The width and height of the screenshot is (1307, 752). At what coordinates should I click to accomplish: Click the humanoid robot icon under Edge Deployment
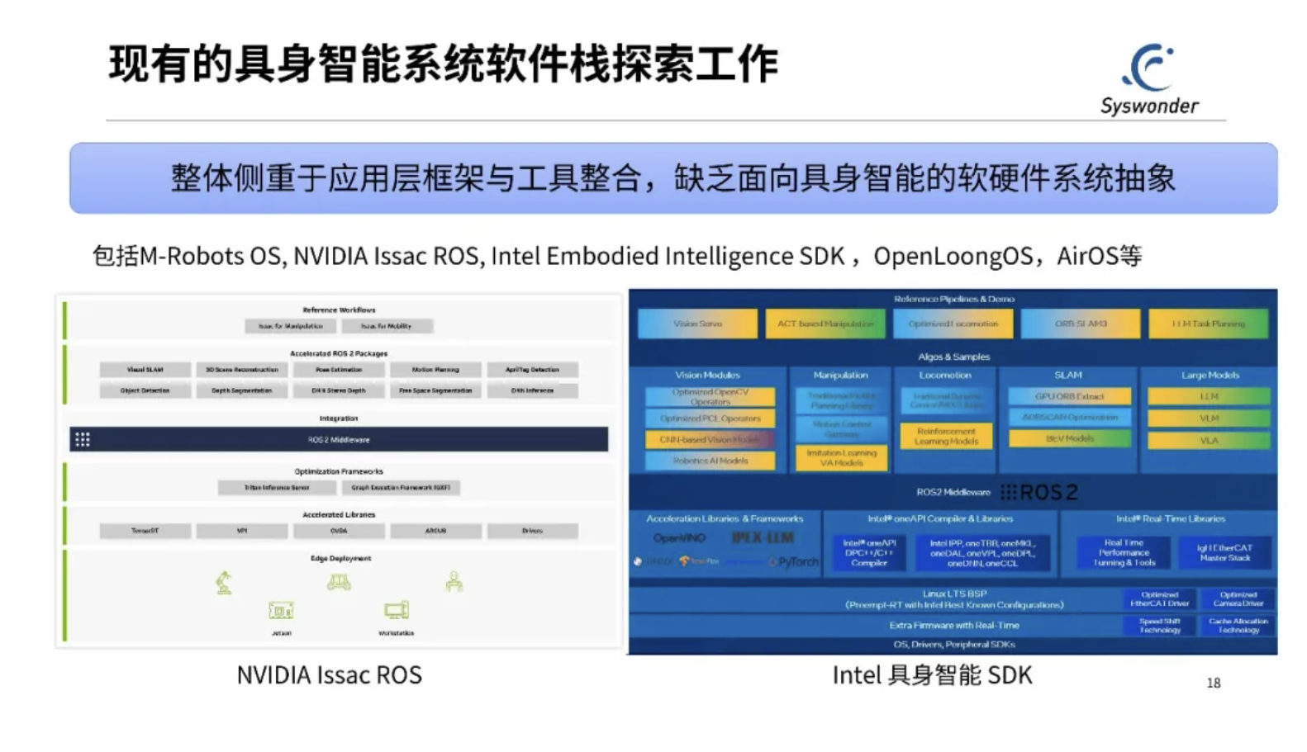pyautogui.click(x=454, y=581)
